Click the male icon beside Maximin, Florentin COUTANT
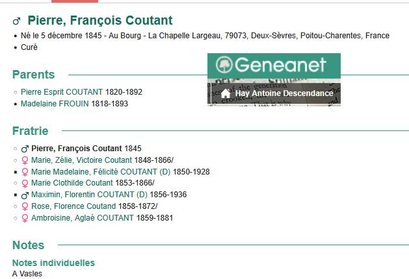 pyautogui.click(x=25, y=195)
